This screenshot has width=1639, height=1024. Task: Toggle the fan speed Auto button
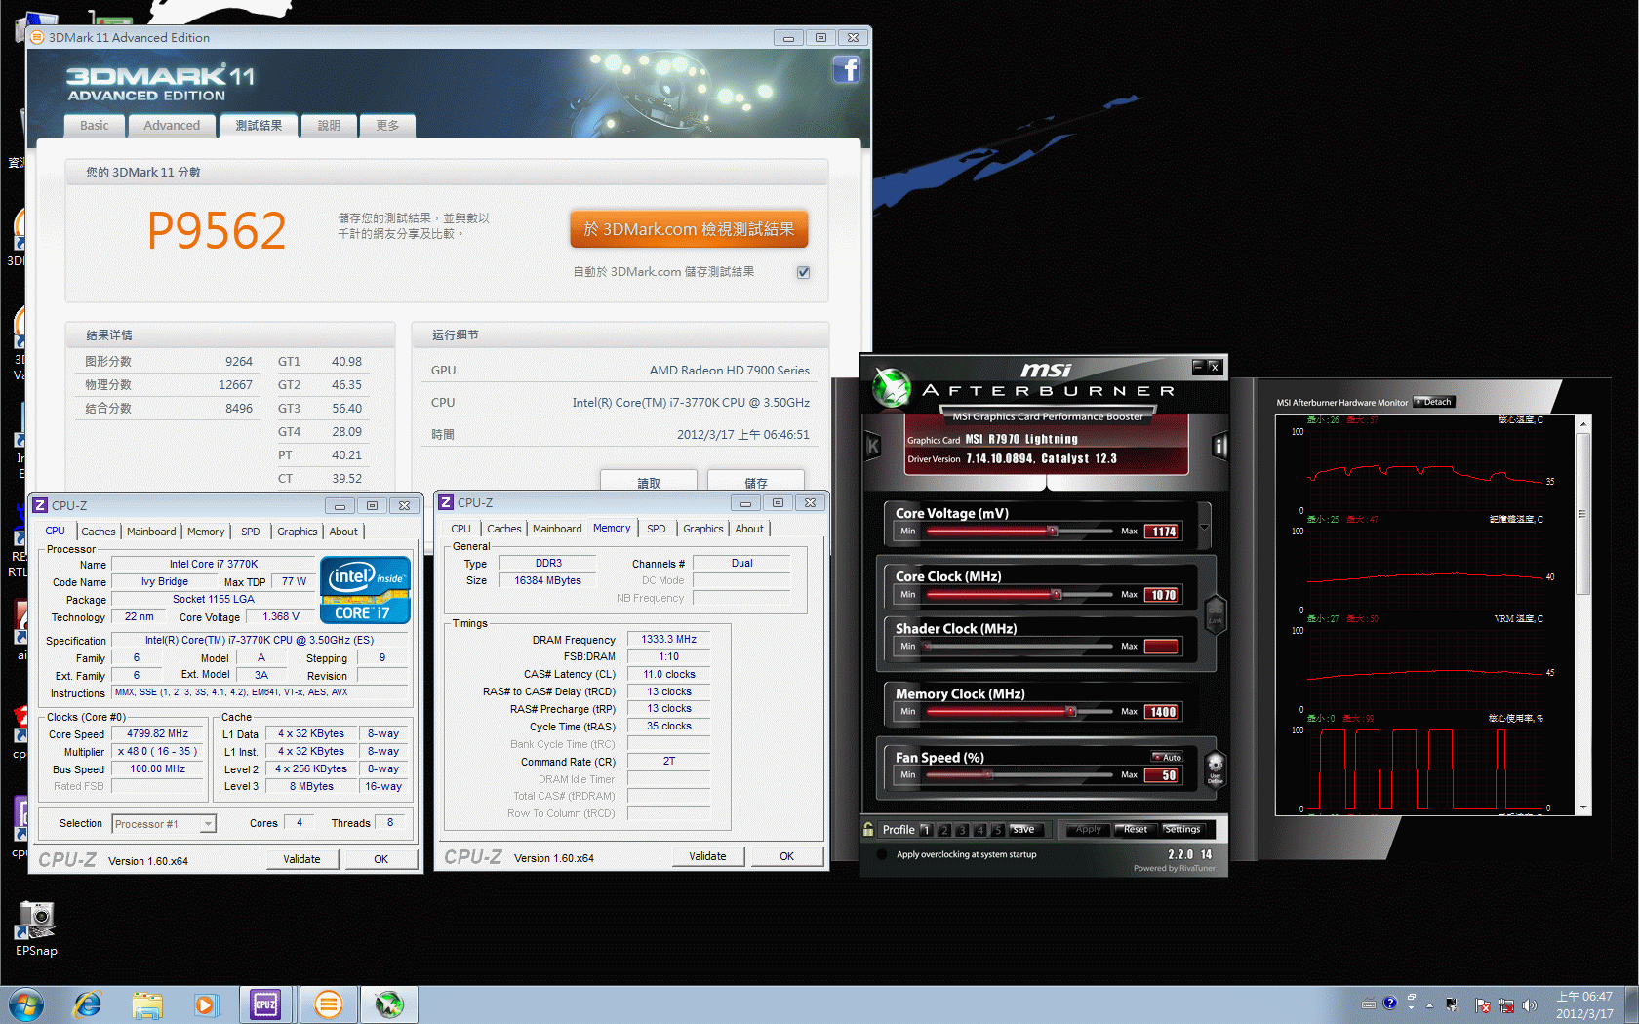coord(1167,757)
